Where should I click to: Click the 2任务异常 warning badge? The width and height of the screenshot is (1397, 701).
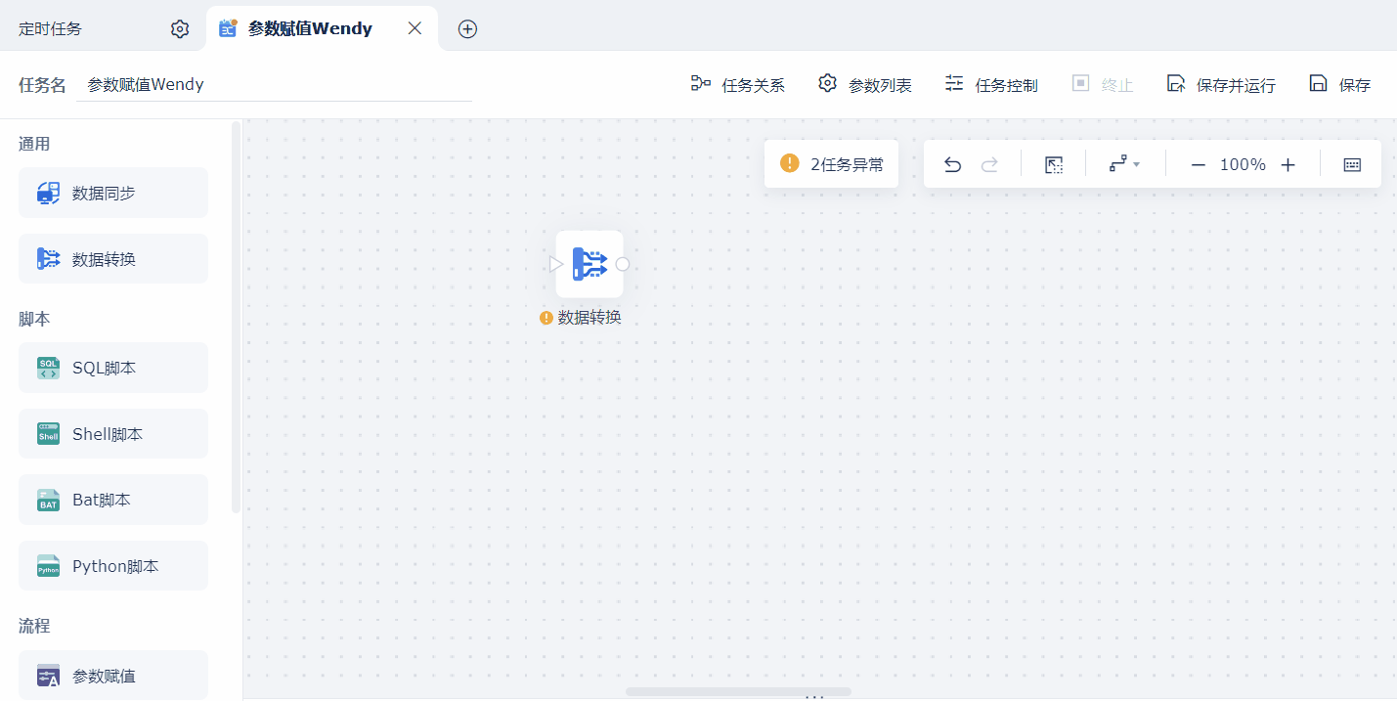(831, 164)
